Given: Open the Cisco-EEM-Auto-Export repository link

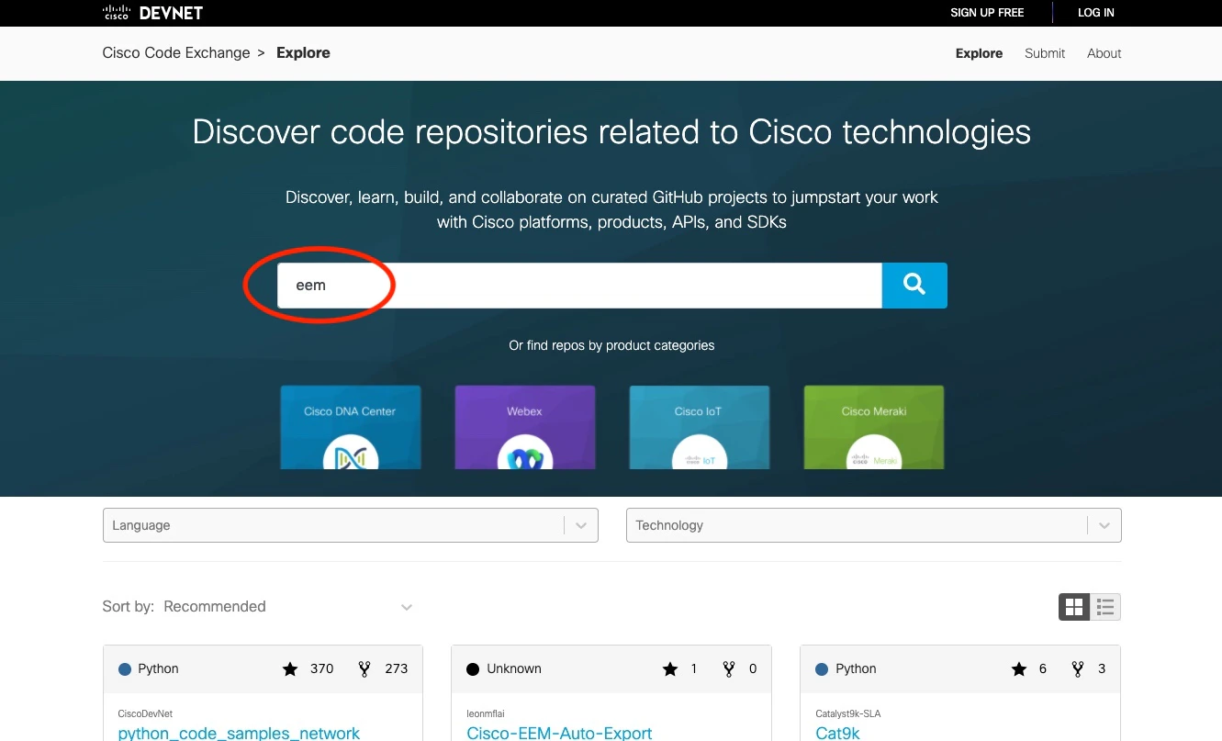Looking at the screenshot, I should tap(559, 732).
